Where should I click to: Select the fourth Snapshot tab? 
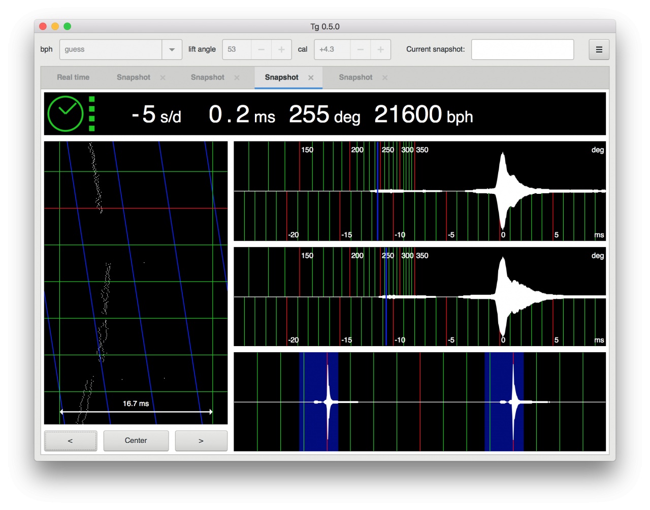[355, 78]
